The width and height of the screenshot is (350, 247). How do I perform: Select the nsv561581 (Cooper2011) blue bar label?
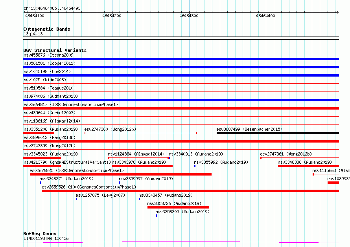(50, 63)
